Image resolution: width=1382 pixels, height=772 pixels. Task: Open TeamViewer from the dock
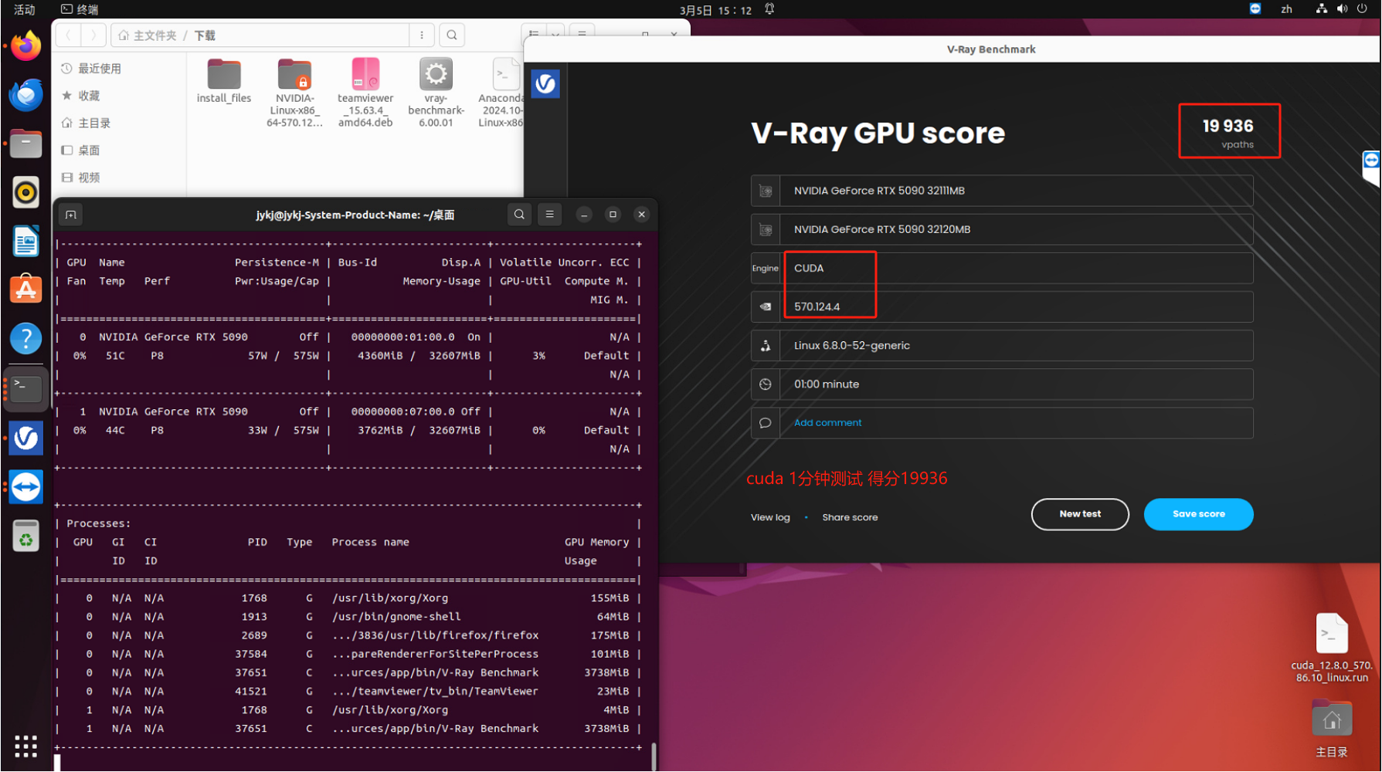pyautogui.click(x=25, y=487)
